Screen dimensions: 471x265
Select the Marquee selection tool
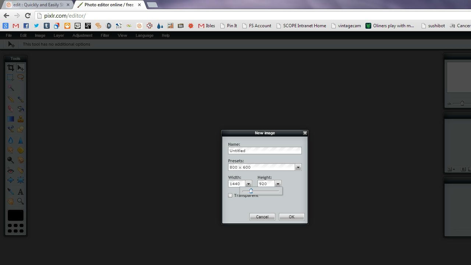point(10,77)
